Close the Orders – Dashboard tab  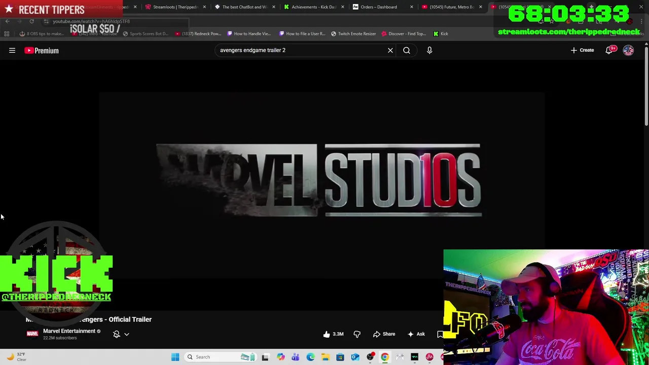412,7
